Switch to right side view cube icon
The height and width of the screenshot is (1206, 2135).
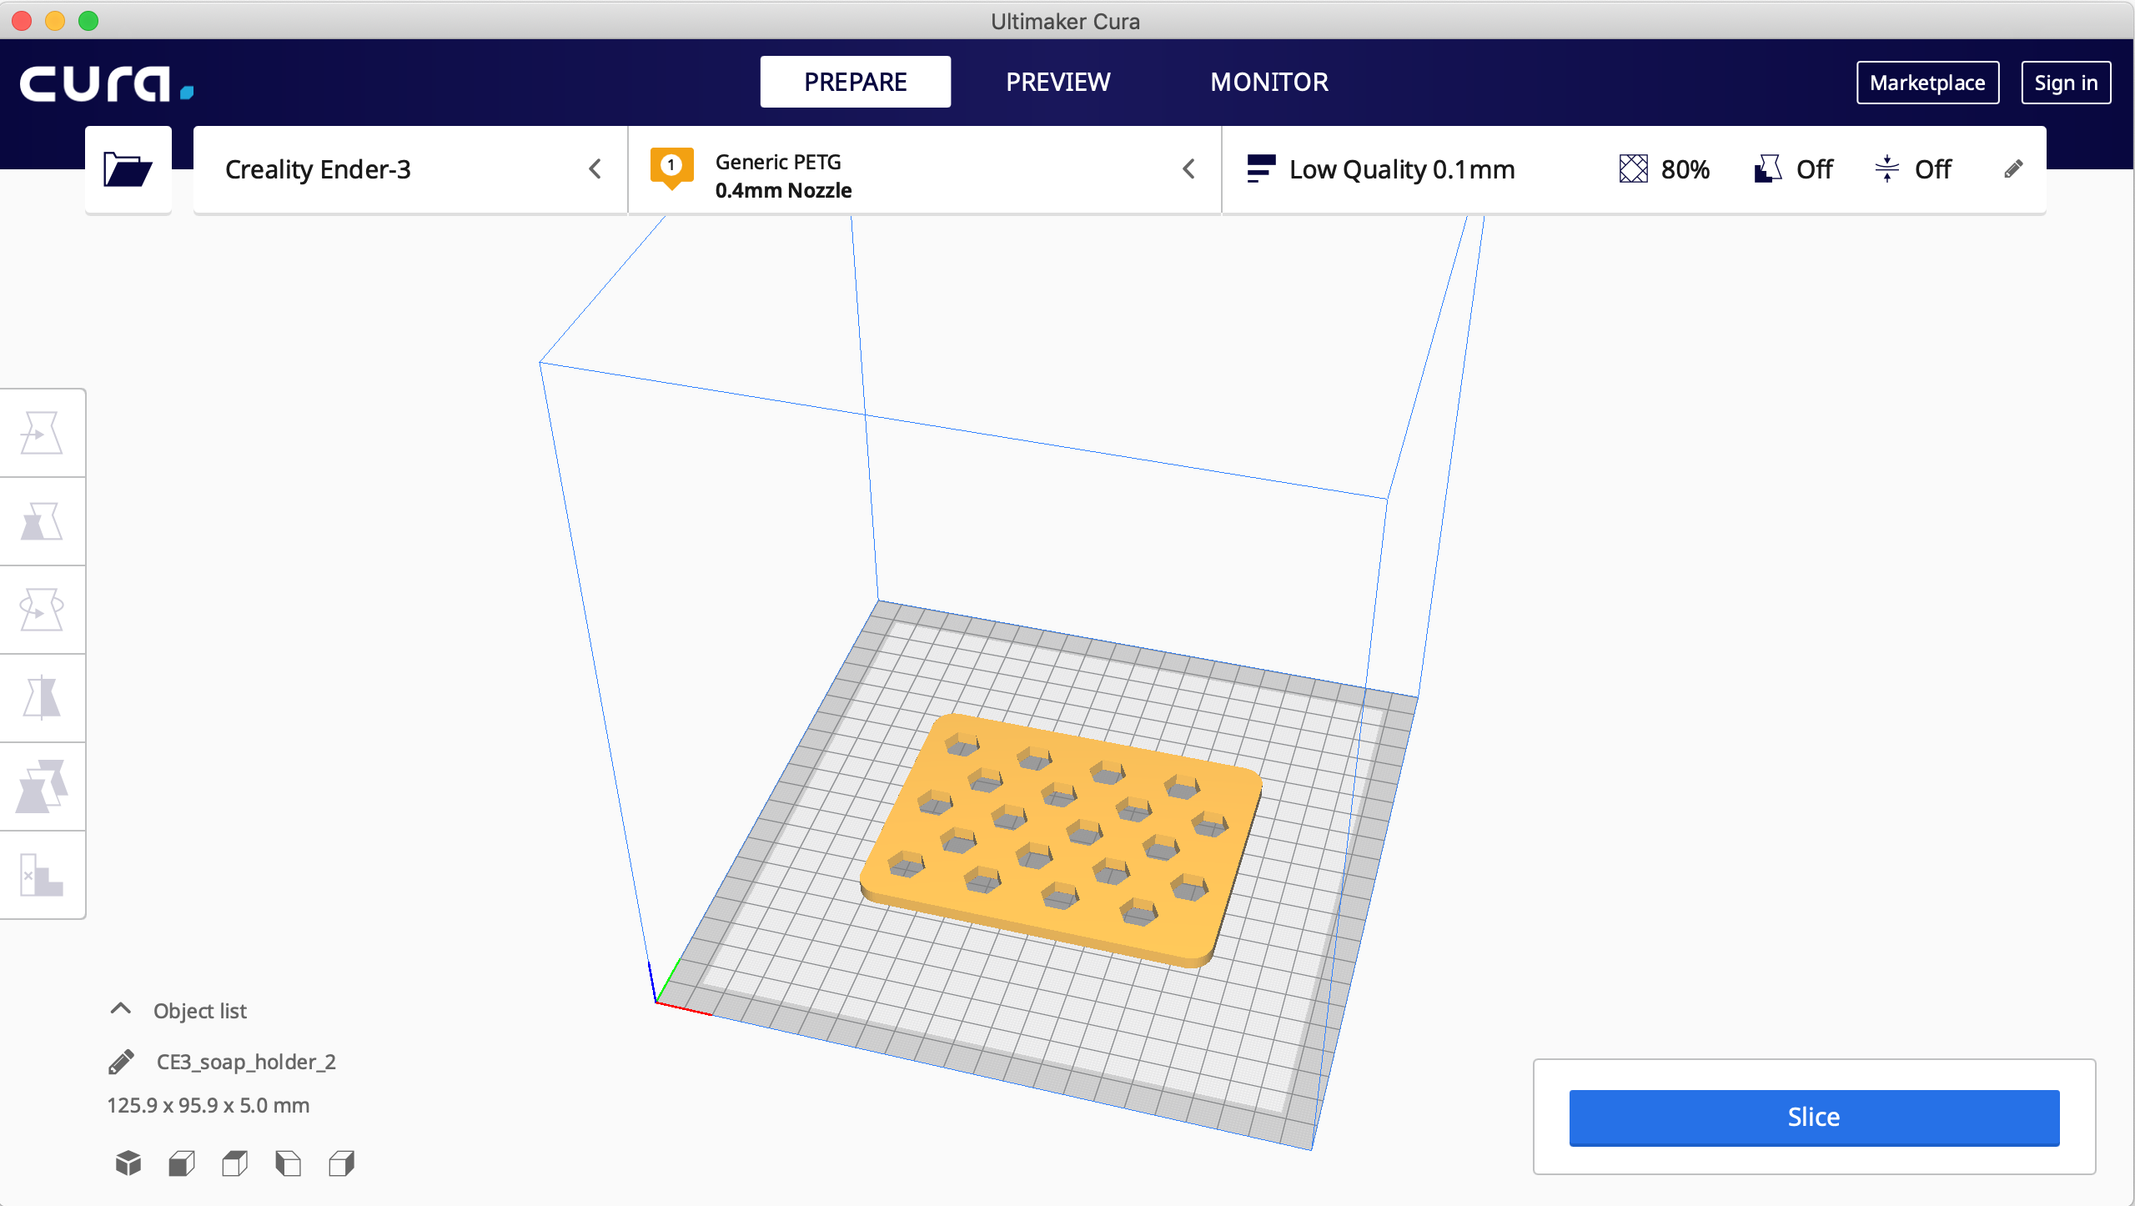click(x=342, y=1163)
